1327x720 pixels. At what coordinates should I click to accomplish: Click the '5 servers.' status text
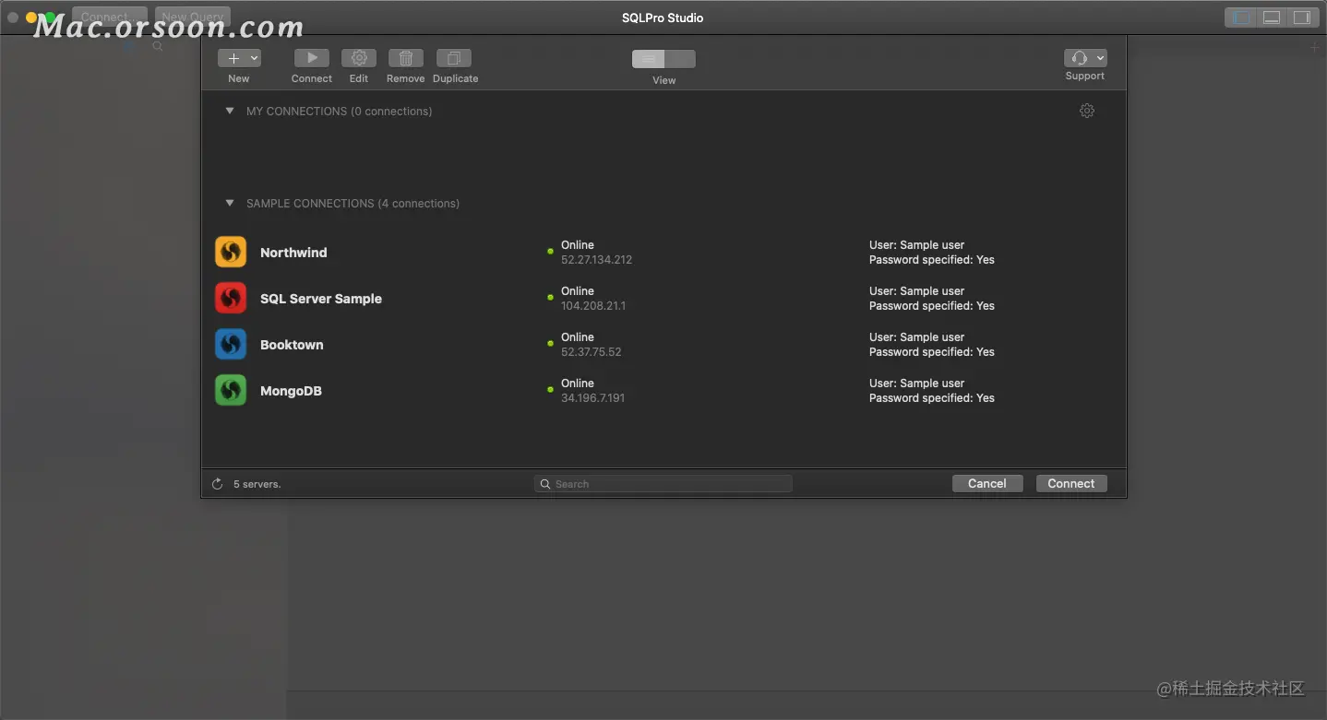257,484
